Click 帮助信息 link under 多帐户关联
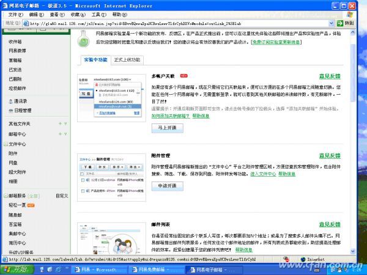This screenshot has height=275, width=367. [201, 116]
